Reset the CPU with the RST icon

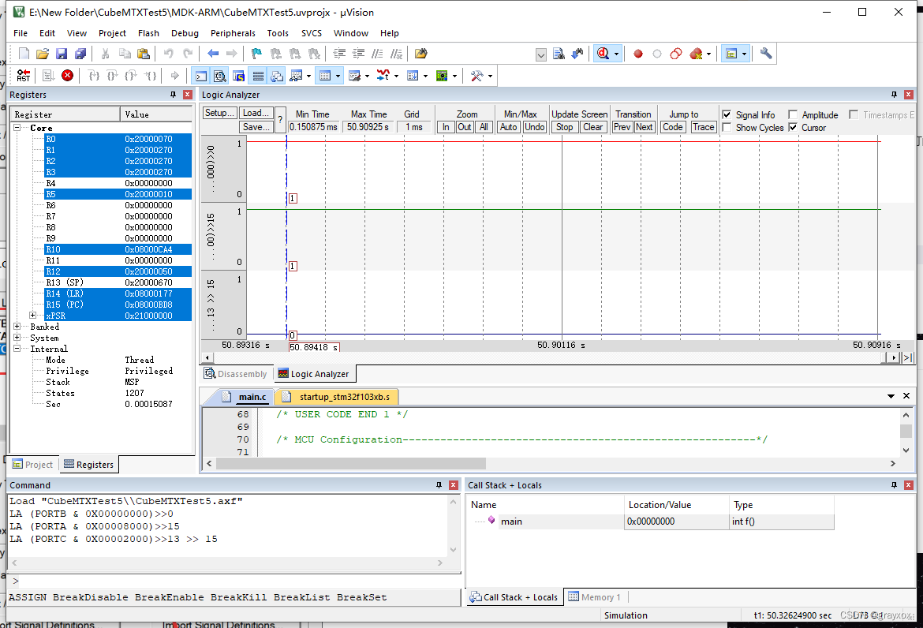click(23, 75)
